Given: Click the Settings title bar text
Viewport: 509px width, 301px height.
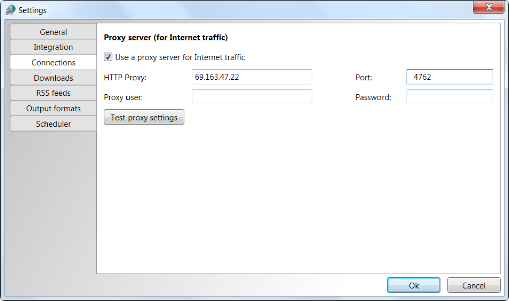Looking at the screenshot, I should pos(32,10).
